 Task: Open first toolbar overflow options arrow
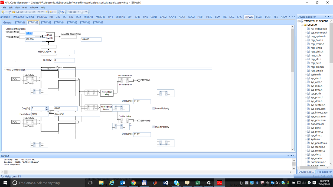click(58, 12)
